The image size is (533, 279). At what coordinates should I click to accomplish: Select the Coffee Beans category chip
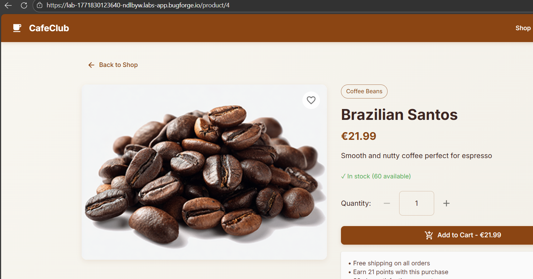(364, 91)
